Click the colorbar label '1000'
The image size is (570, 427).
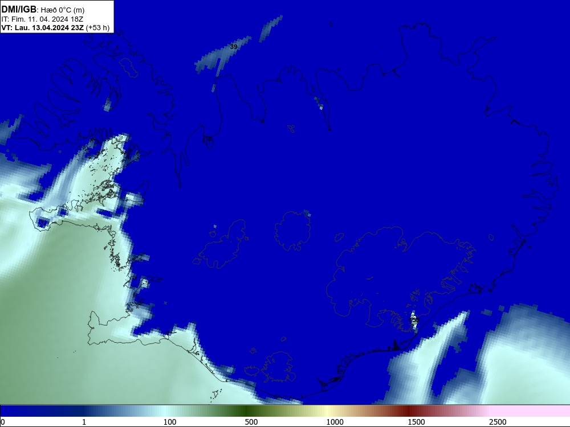point(335,422)
